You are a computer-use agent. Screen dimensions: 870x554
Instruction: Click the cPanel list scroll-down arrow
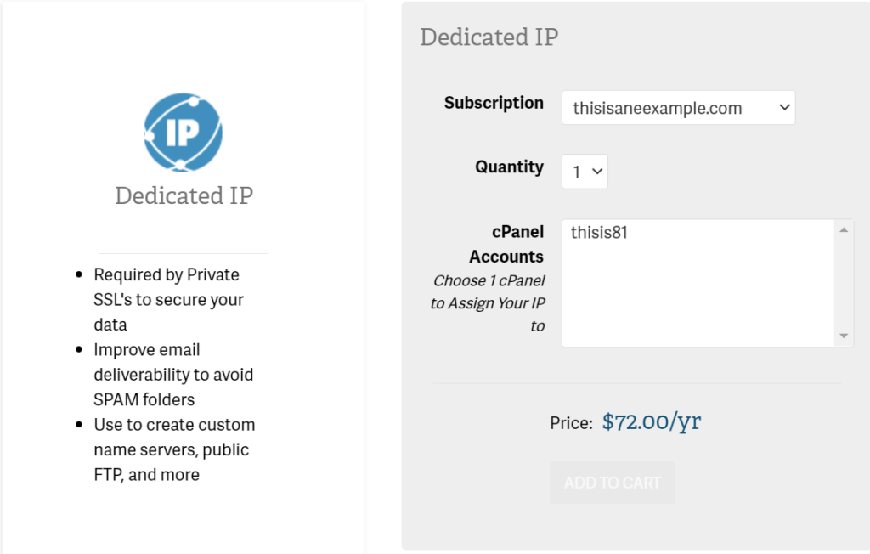844,336
